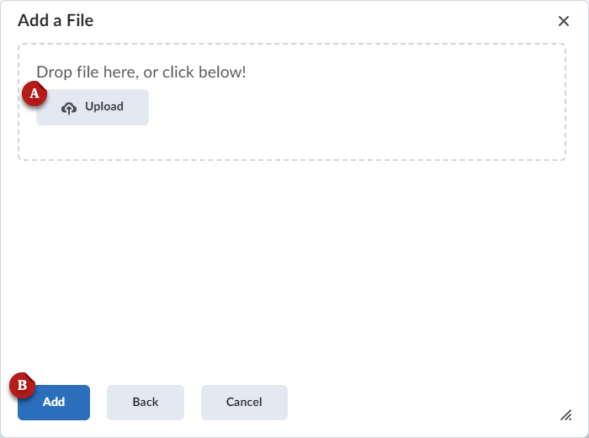Grab the dialog resize handle corner
589x438 pixels.
tap(566, 415)
